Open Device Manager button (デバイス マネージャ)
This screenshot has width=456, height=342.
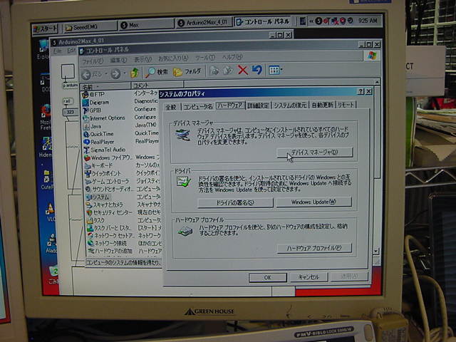315,152
